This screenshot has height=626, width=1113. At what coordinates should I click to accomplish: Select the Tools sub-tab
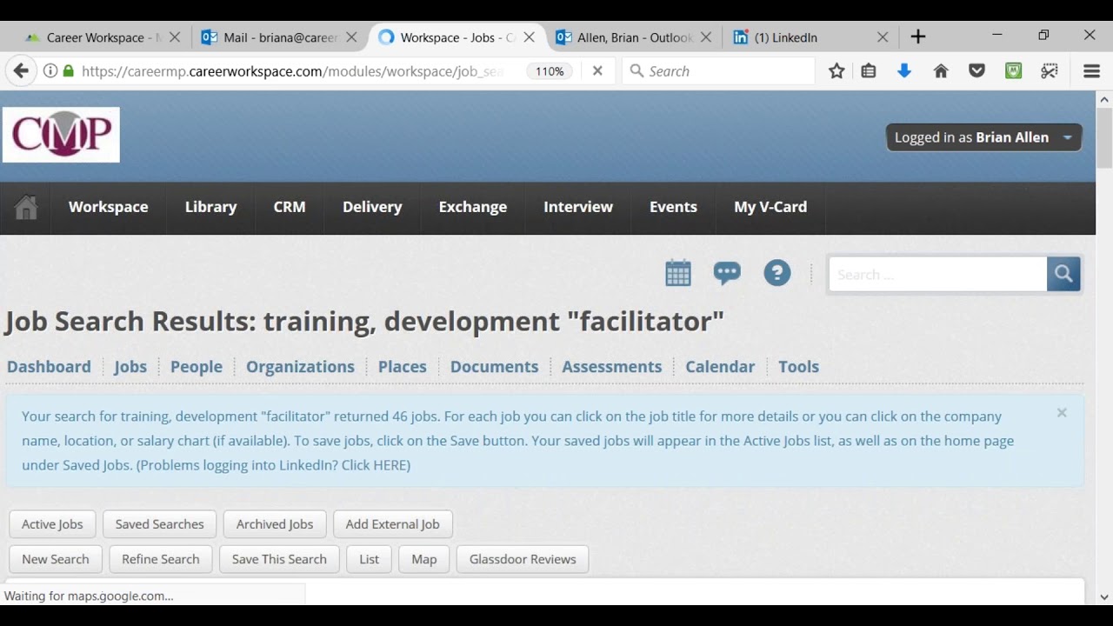(798, 367)
